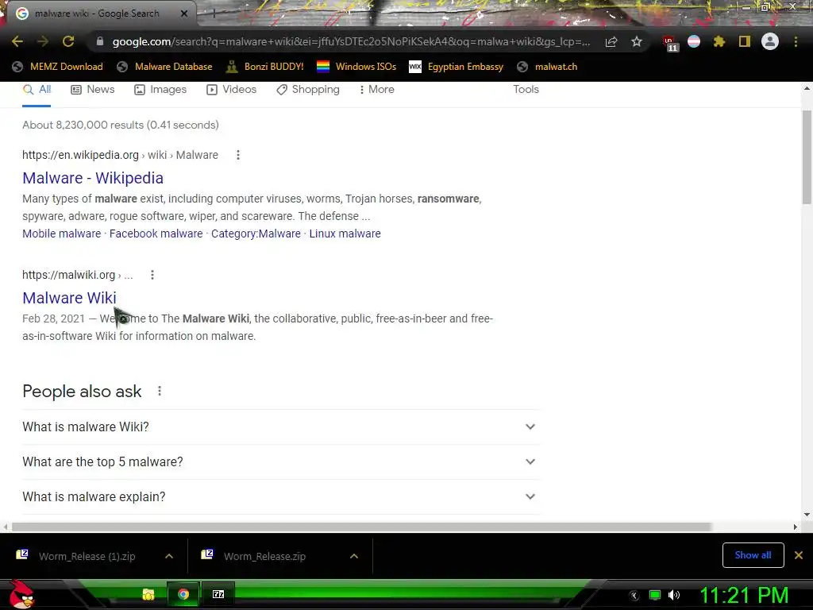
Task: Click the address bar URL field
Action: pyautogui.click(x=351, y=41)
